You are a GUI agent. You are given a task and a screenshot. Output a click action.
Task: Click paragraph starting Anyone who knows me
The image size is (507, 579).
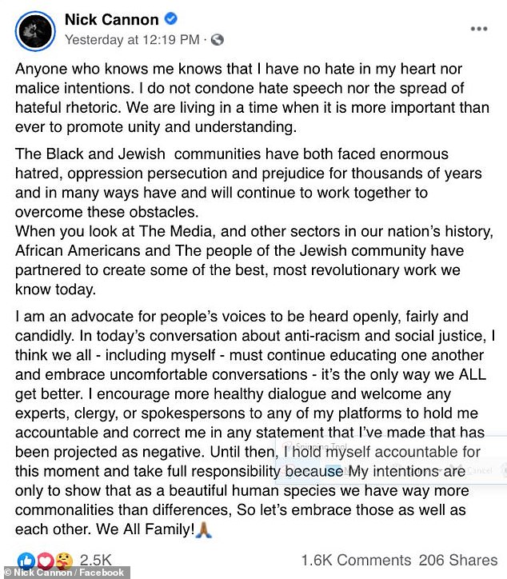pos(252,98)
